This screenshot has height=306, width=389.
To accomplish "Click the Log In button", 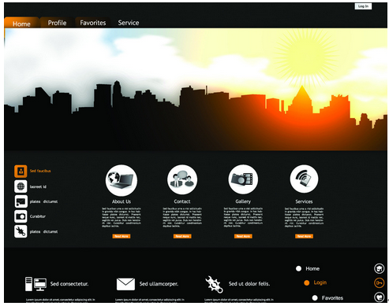I will (363, 6).
